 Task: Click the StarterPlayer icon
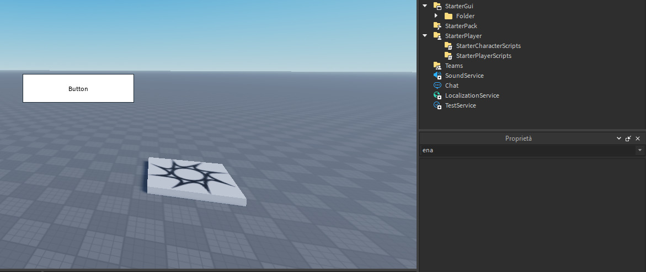point(437,36)
